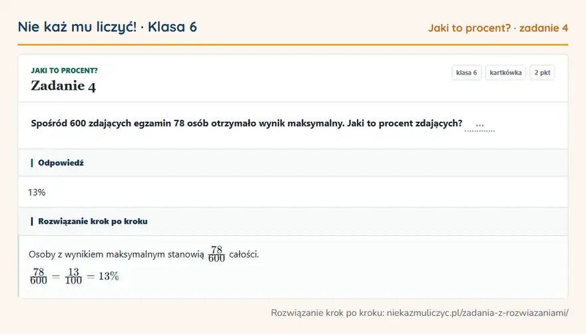Click the sentence 'Osoby z wynikiem maksymalnym stanowią'
The image size is (586, 334).
117,254
